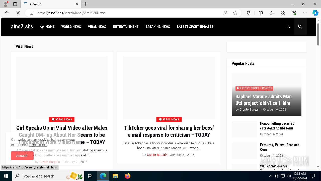View site information lock icon
This screenshot has height=181, width=321.
pos(32,13)
